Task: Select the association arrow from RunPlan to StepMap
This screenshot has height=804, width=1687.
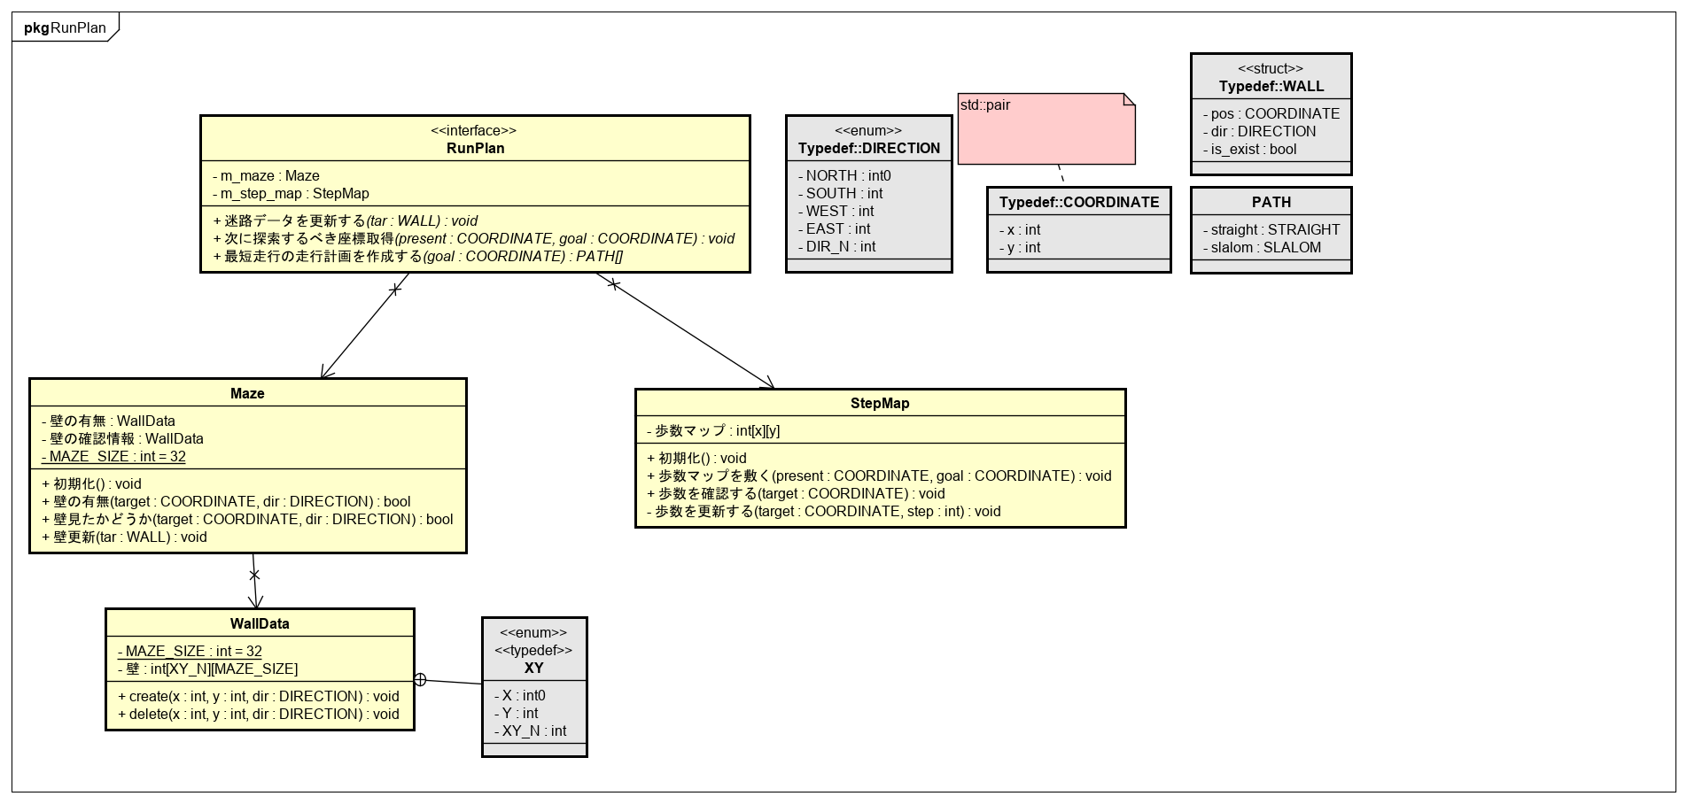Action: coord(686,330)
